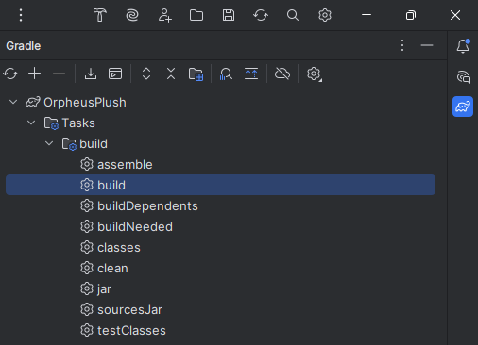Screen dimensions: 478x345
Task: Collapse the Tasks folder node
Action: pyautogui.click(x=31, y=123)
